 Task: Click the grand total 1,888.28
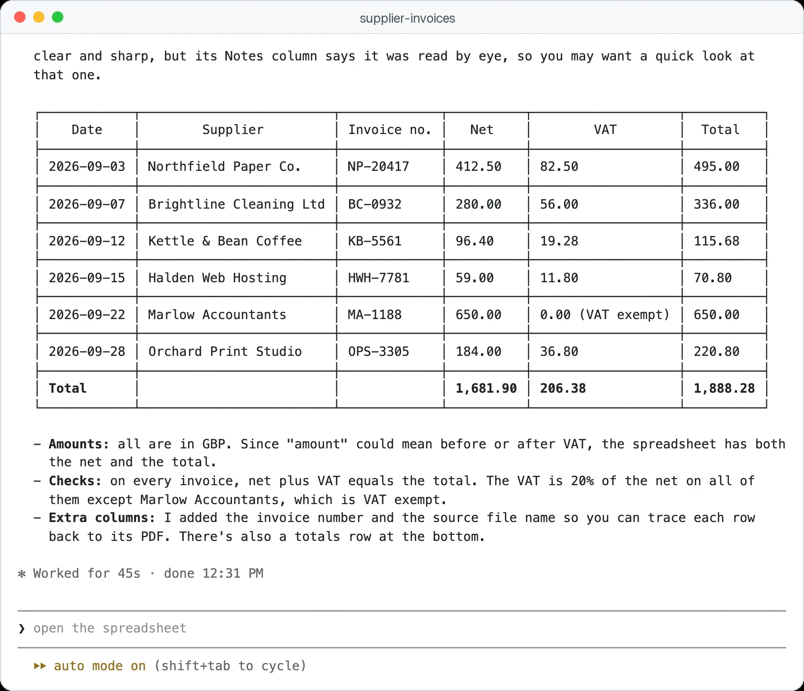(724, 388)
